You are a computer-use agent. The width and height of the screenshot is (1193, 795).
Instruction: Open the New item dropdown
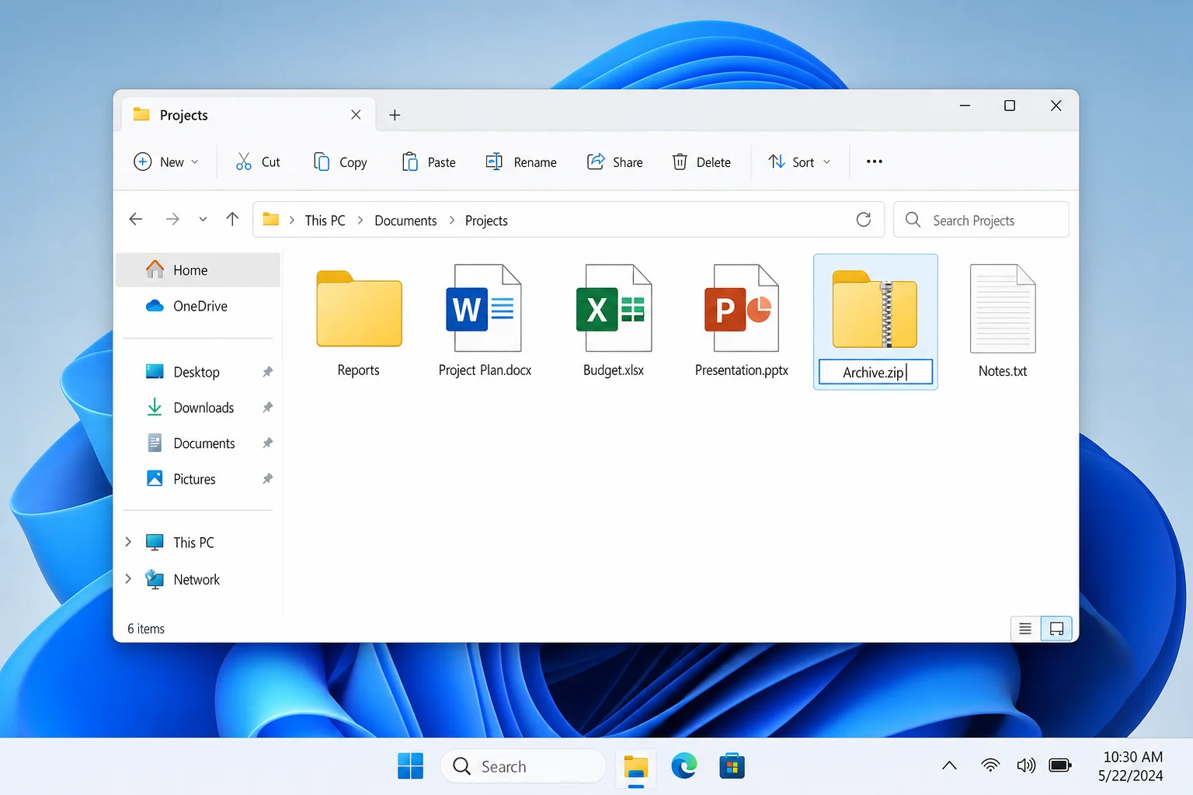click(166, 161)
